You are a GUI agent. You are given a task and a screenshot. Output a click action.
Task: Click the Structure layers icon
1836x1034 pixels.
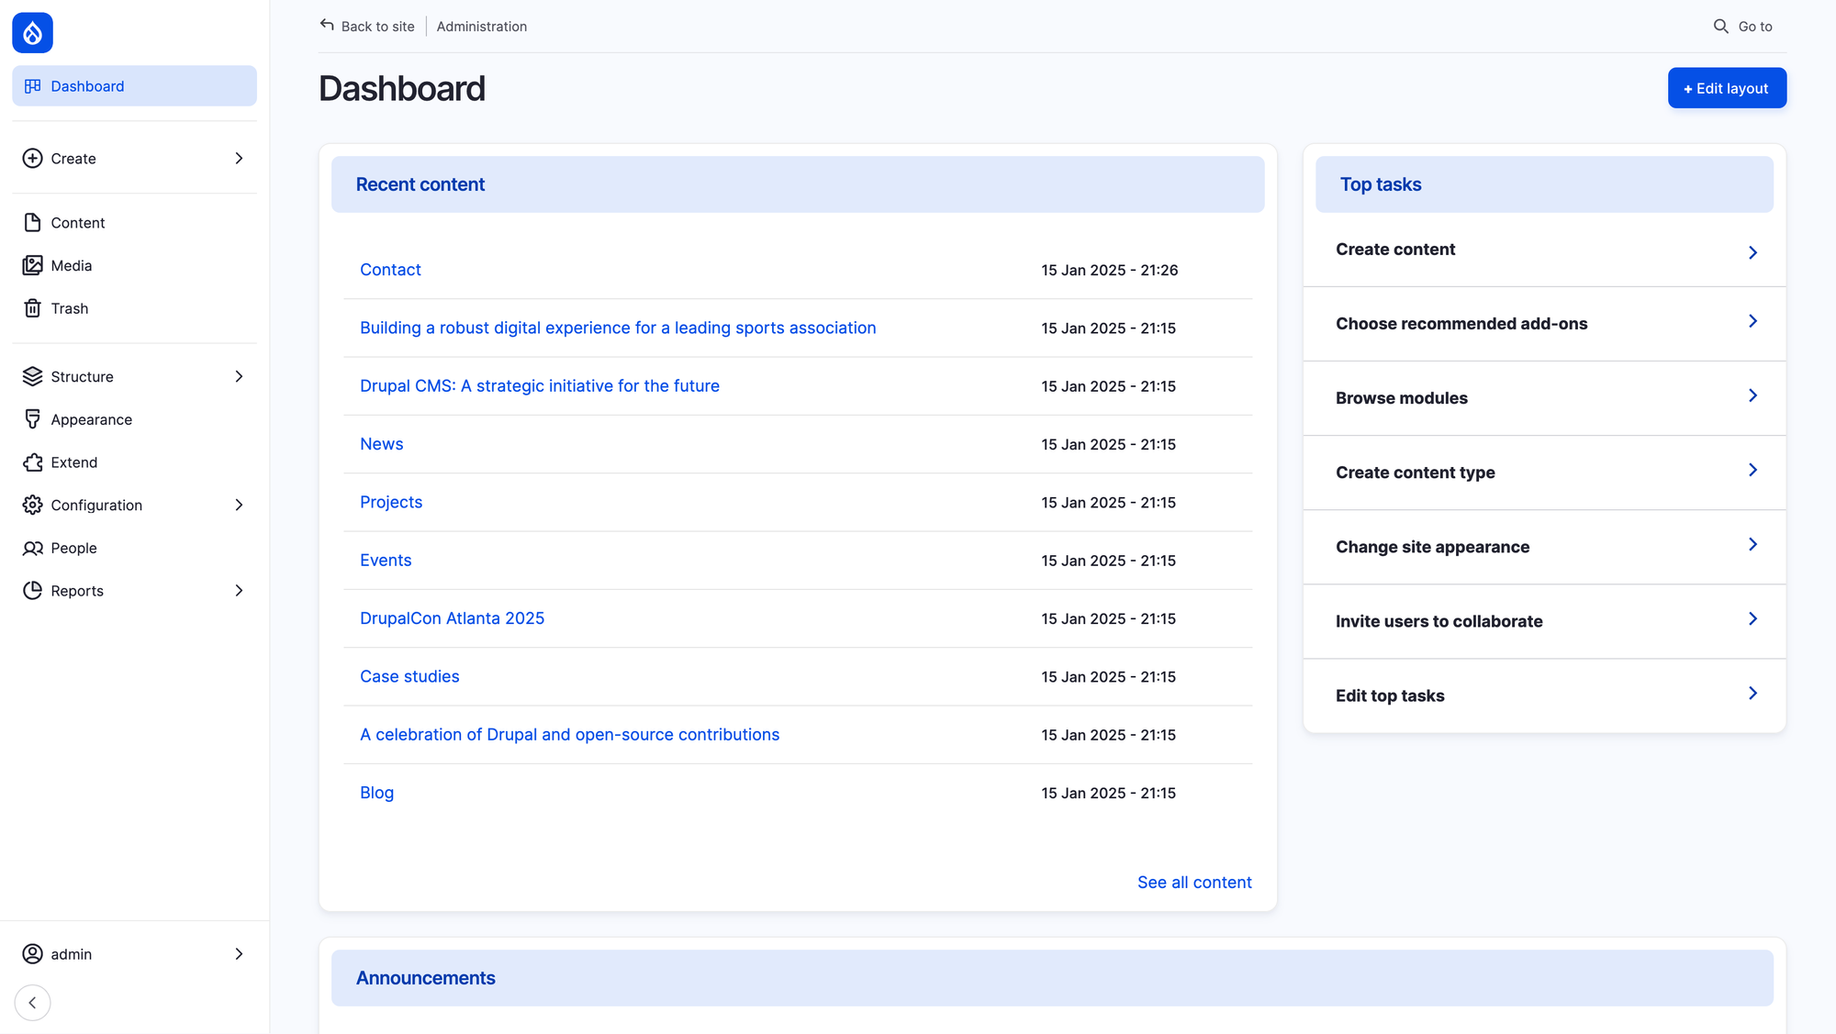click(x=32, y=376)
